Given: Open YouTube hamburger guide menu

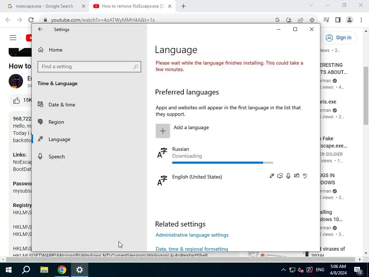Looking at the screenshot, I should [13, 38].
